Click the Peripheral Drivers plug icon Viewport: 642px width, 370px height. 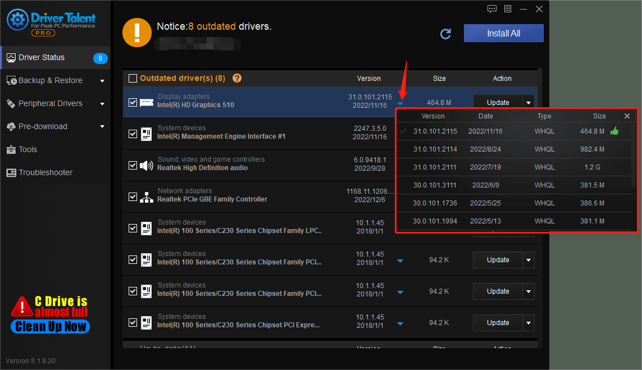(x=11, y=103)
